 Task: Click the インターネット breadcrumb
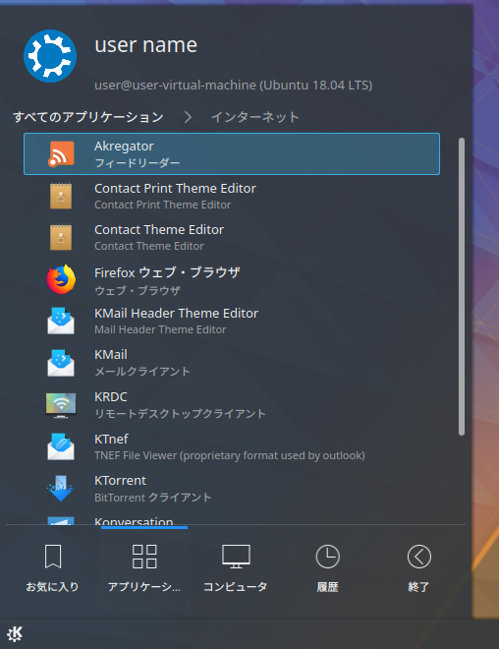point(255,117)
